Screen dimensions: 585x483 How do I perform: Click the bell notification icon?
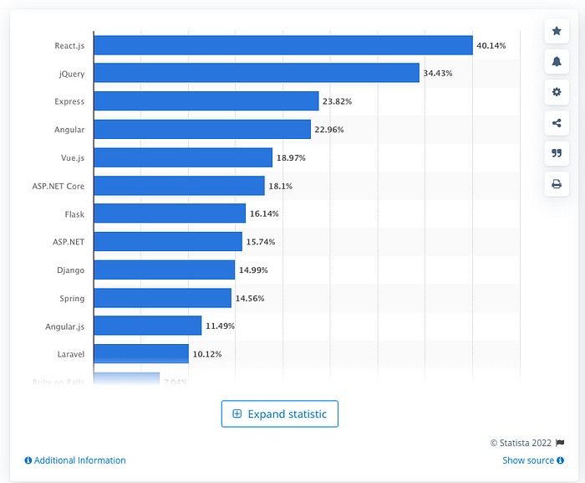tap(557, 61)
